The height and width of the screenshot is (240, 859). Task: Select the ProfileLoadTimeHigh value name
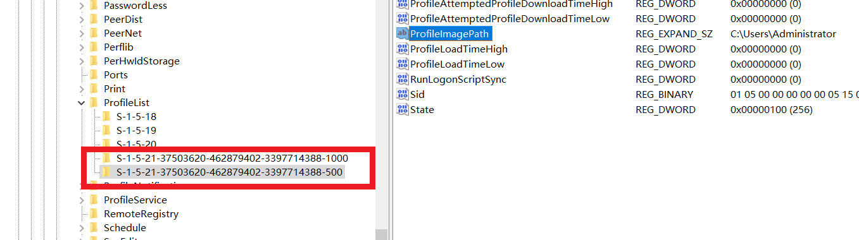(x=459, y=49)
